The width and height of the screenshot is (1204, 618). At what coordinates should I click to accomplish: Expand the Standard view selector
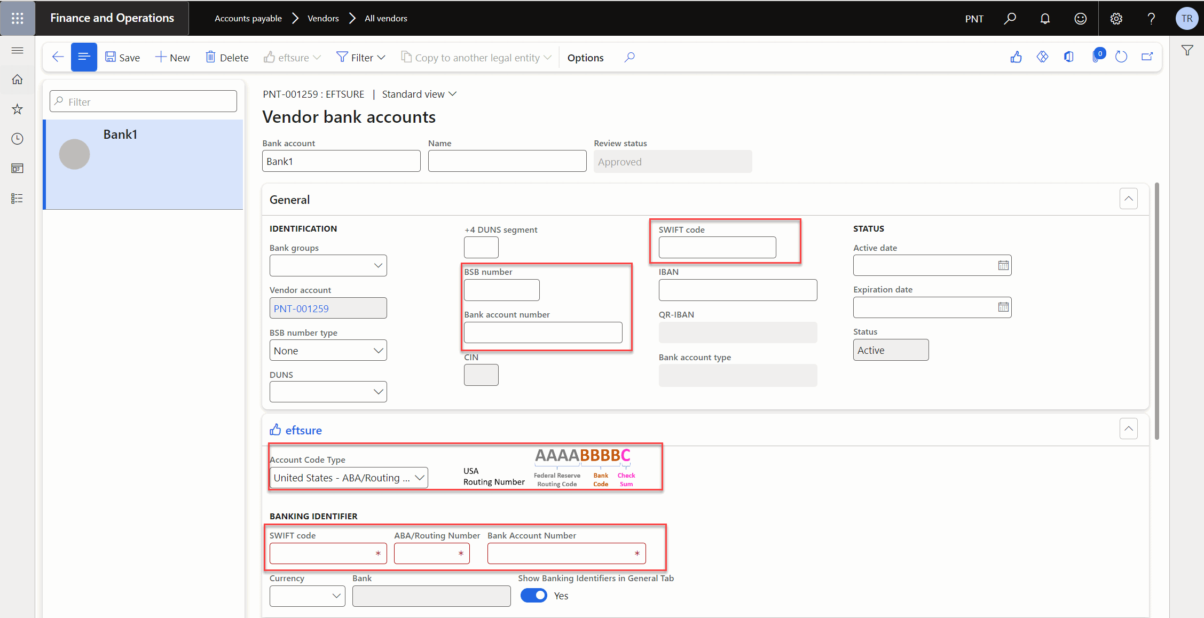tap(420, 94)
